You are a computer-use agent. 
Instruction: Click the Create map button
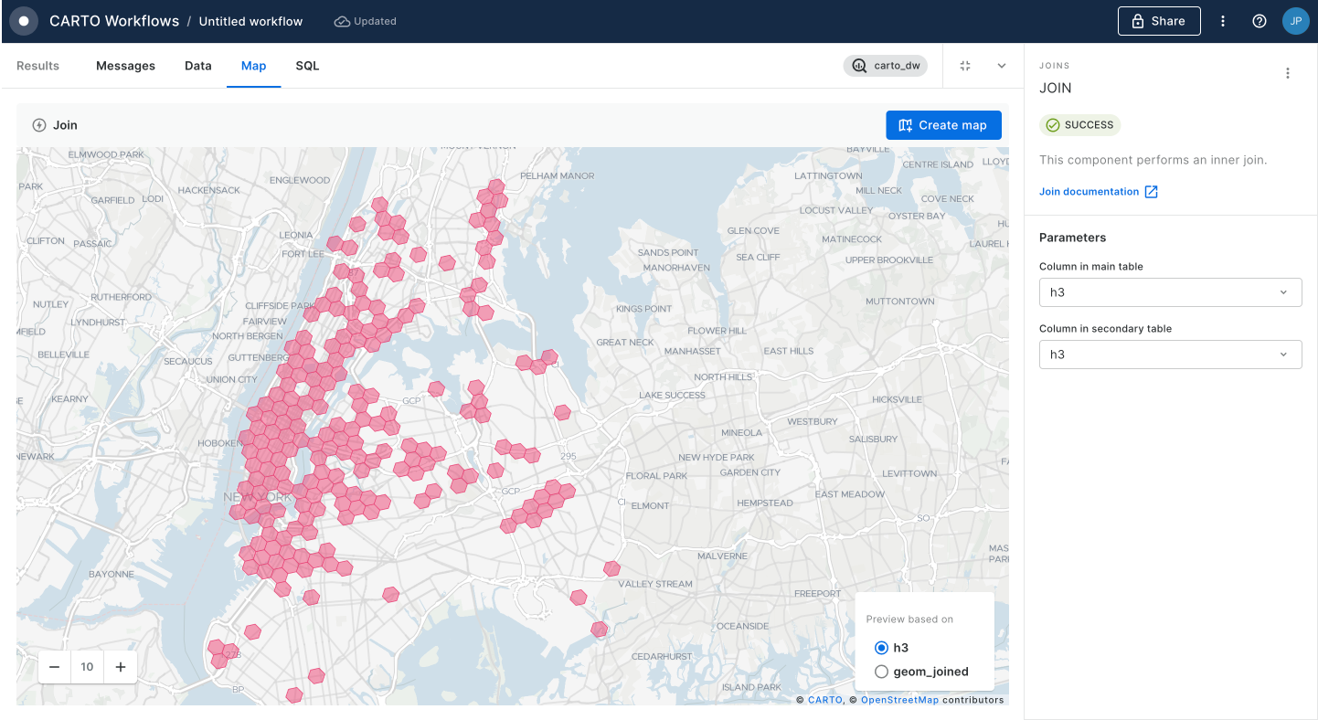943,125
